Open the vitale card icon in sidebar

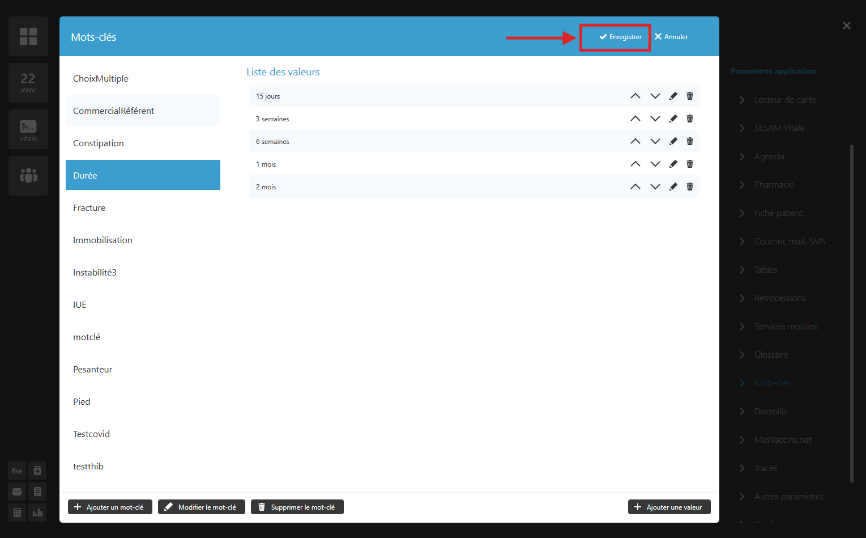click(x=28, y=129)
